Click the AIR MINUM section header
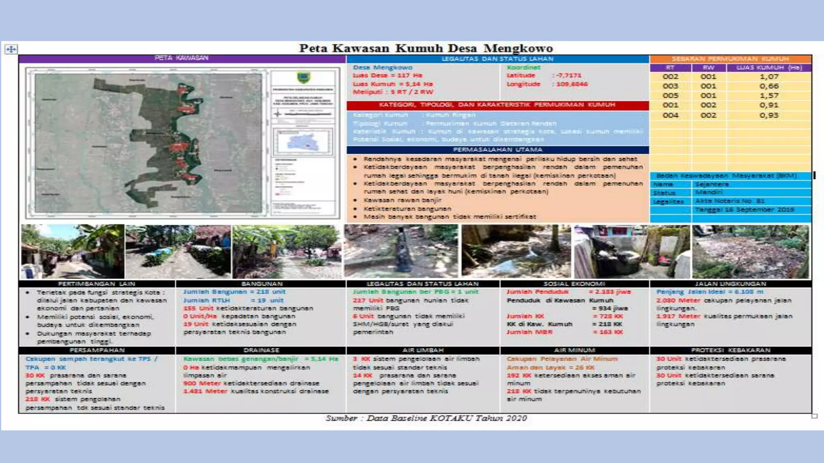The height and width of the screenshot is (463, 824). coord(574,350)
